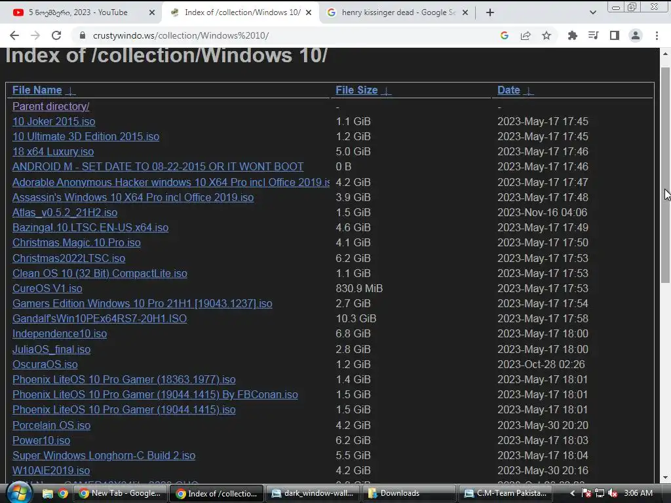Open Adorable Anonymous Hacker windows 10 link
The height and width of the screenshot is (503, 671).
[x=171, y=182]
